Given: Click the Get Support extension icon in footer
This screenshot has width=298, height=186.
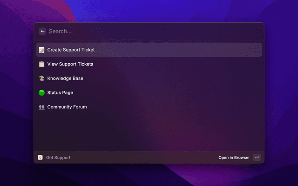Looking at the screenshot, I should (x=41, y=158).
